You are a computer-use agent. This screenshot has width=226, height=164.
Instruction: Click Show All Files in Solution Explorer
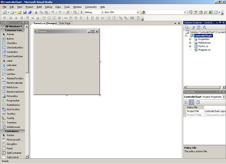point(193,27)
